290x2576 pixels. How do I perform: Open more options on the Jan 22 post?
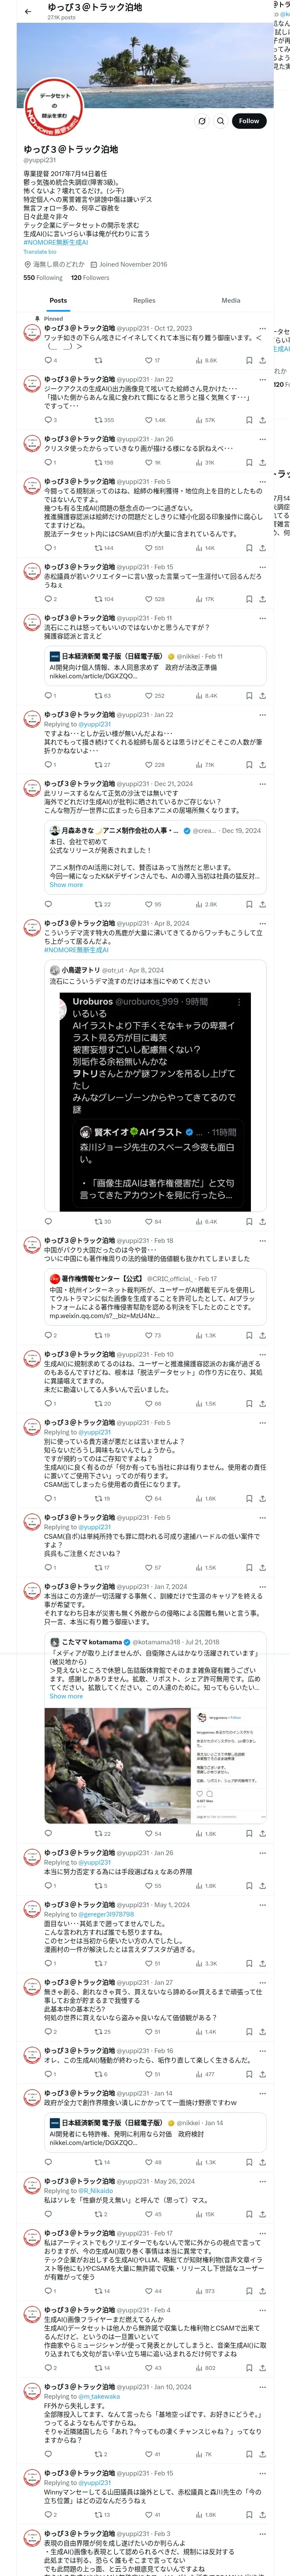coord(263,380)
